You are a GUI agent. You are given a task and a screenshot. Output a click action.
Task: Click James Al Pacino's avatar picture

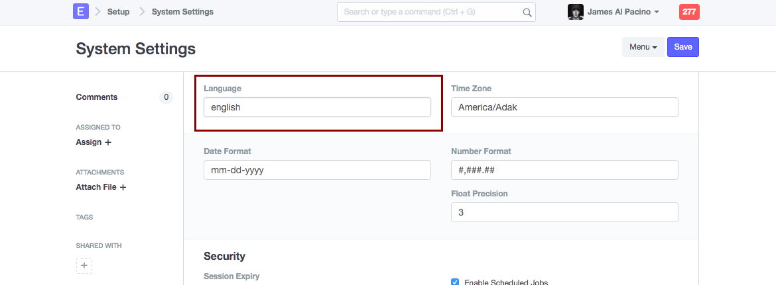pos(576,12)
